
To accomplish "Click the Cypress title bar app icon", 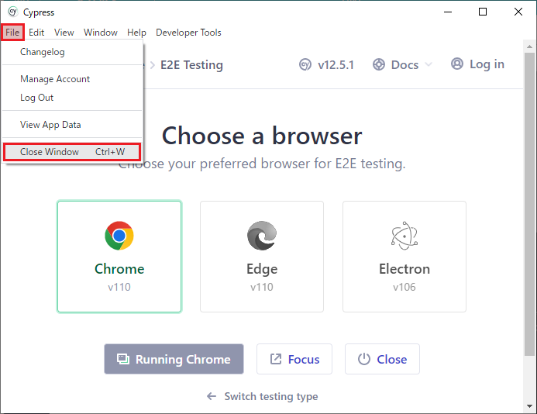I will (x=12, y=12).
